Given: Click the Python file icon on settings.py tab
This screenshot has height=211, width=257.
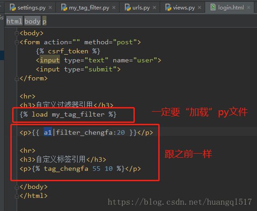Looking at the screenshot, I should pyautogui.click(x=13, y=7).
